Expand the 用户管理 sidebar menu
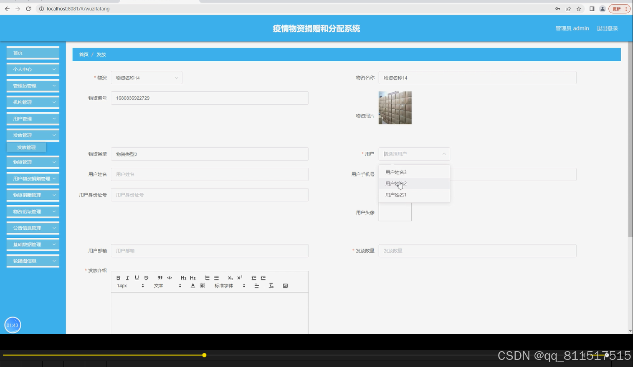Viewport: 633px width, 367px height. (33, 119)
